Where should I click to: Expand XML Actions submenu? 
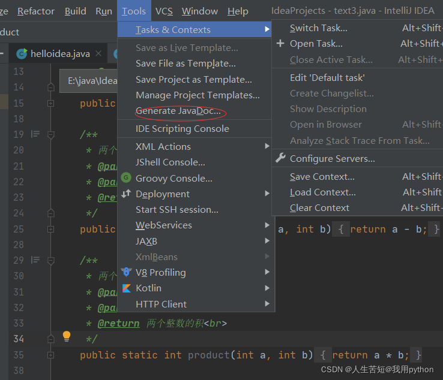[x=194, y=146]
